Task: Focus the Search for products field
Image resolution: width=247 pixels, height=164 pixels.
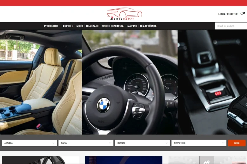Action: (231, 26)
